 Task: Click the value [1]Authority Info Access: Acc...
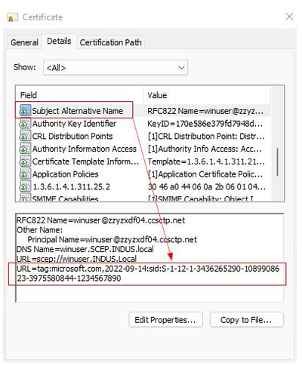coord(205,149)
